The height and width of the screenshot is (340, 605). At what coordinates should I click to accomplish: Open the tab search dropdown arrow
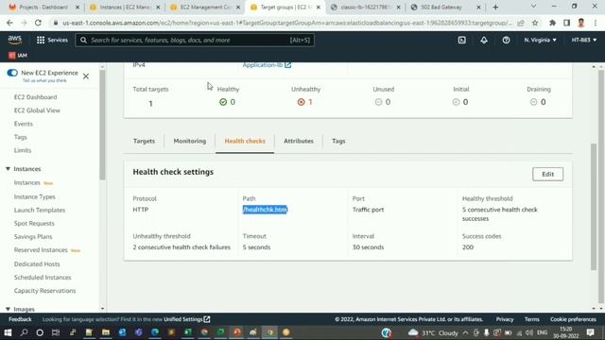tap(533, 7)
